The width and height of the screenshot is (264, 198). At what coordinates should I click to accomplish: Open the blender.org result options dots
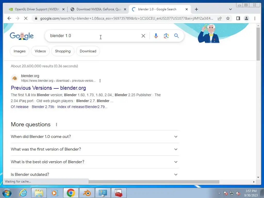[x=100, y=81]
